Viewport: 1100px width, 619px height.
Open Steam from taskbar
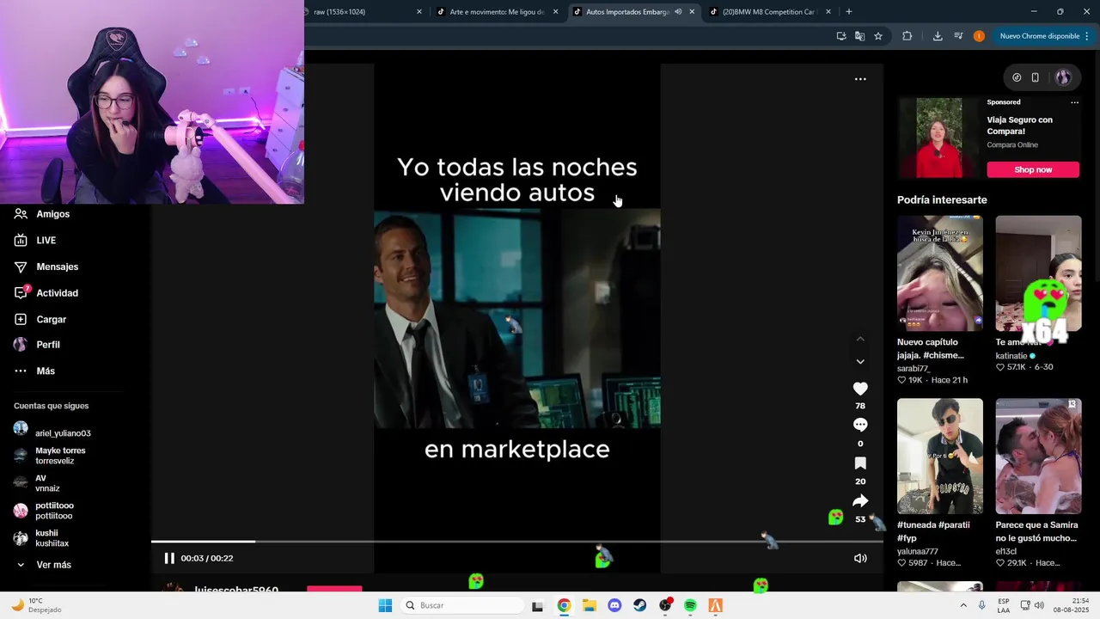coord(640,605)
